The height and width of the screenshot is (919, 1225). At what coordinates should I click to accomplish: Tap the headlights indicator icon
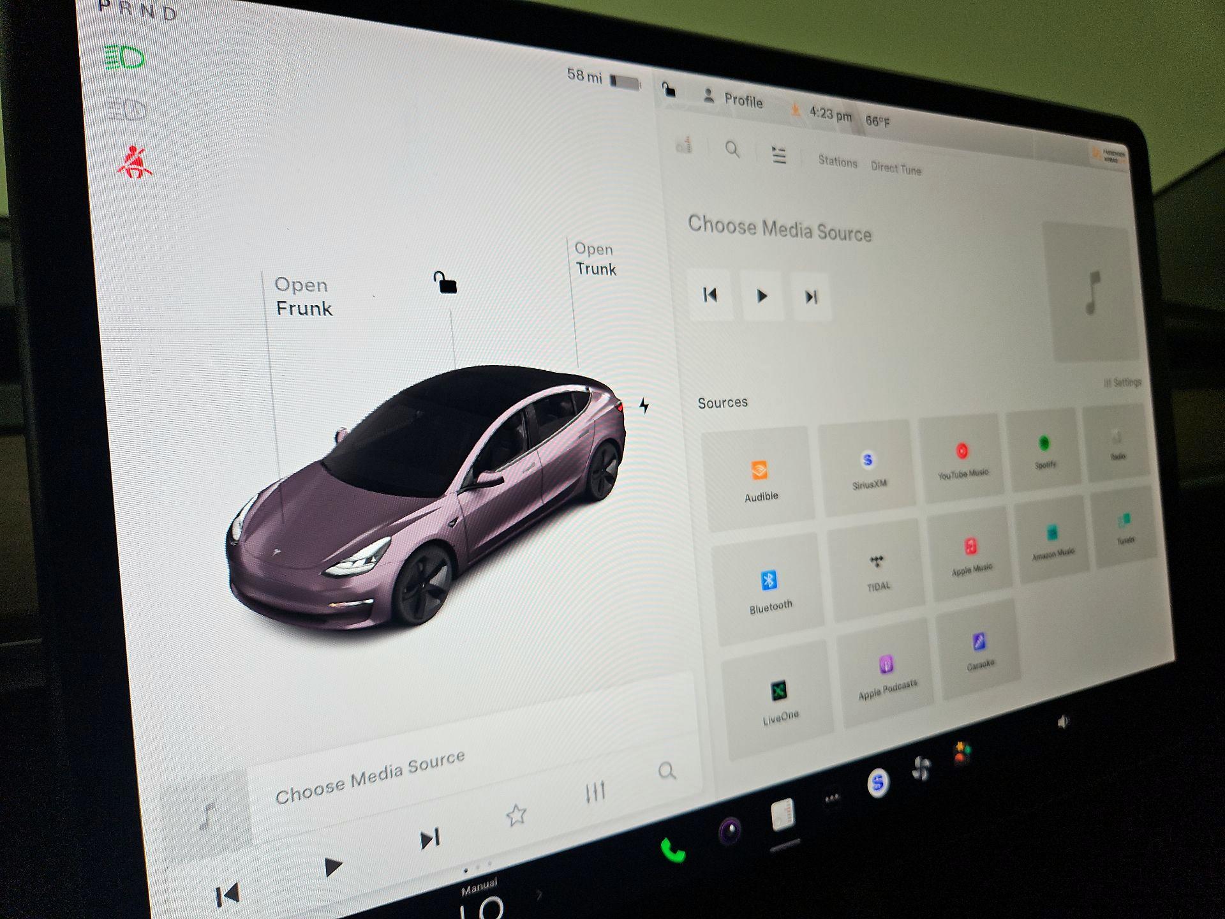point(124,59)
